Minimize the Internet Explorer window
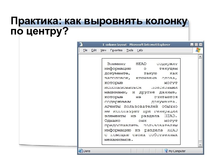This screenshot has width=210, height=158. click(192, 44)
